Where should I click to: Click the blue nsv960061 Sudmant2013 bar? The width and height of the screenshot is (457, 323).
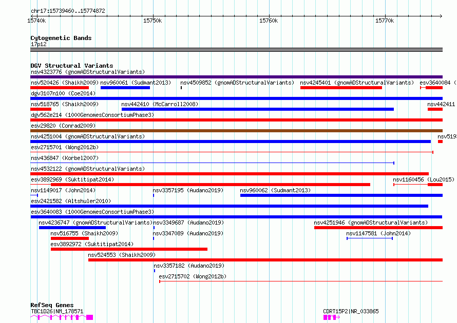coord(125,88)
